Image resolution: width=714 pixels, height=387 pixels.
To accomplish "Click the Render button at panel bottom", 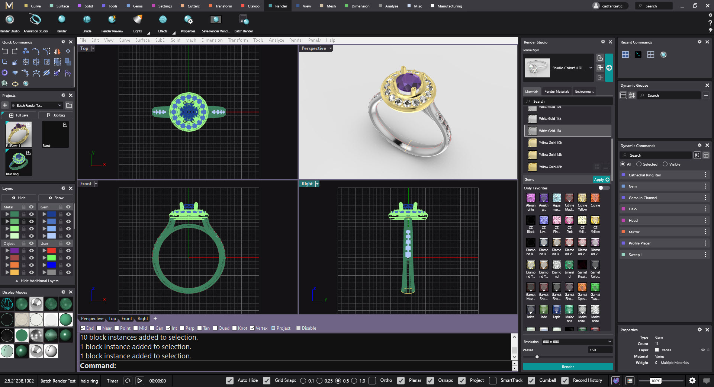I will (x=567, y=367).
